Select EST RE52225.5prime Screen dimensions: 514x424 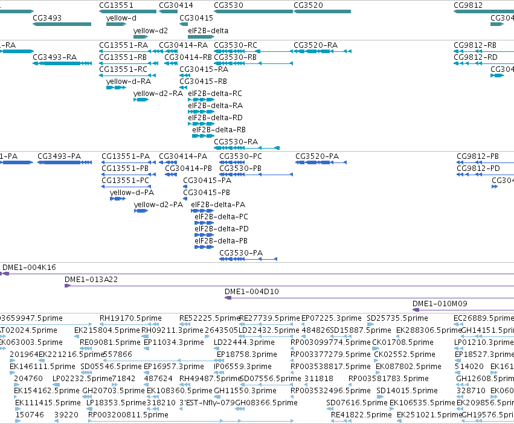click(x=210, y=318)
